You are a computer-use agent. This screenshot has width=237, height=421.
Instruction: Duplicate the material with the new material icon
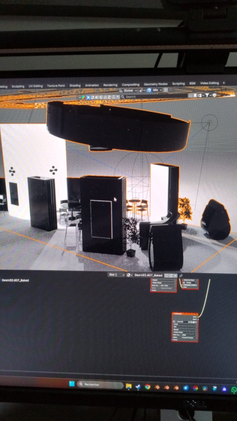pyautogui.click(x=171, y=275)
